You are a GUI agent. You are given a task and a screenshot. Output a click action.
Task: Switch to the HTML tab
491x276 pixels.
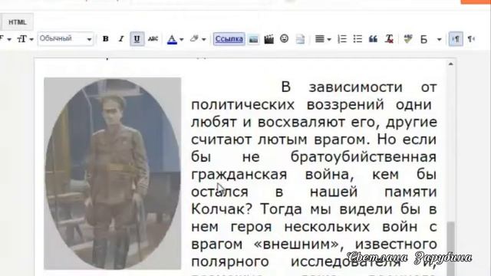coord(17,22)
